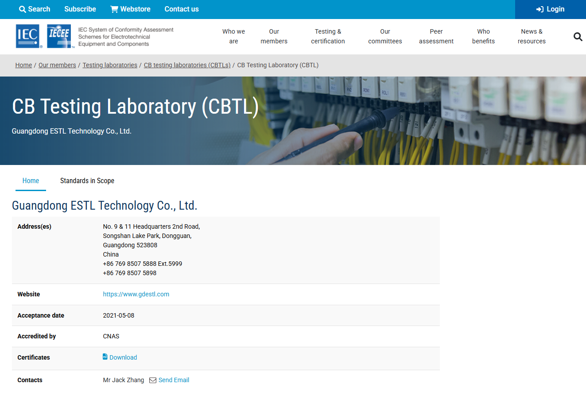586x395 pixels.
Task: Expand the Our members menu
Action: 274,36
